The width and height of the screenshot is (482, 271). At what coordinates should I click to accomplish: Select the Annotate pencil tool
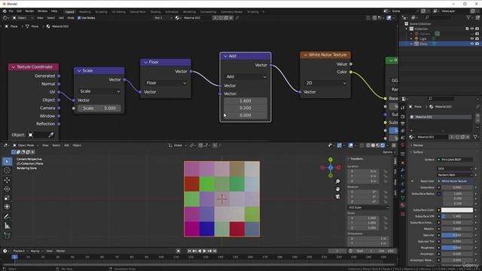7,217
